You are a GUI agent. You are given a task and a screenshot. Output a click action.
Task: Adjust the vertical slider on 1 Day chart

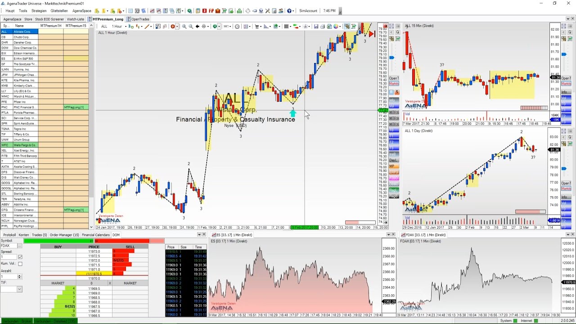[564, 168]
